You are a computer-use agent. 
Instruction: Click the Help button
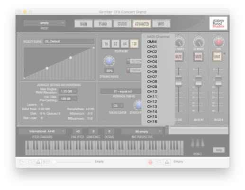(219, 150)
